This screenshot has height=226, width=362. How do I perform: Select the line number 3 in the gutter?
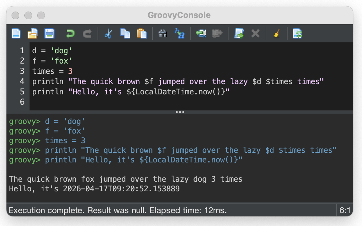tap(22, 71)
